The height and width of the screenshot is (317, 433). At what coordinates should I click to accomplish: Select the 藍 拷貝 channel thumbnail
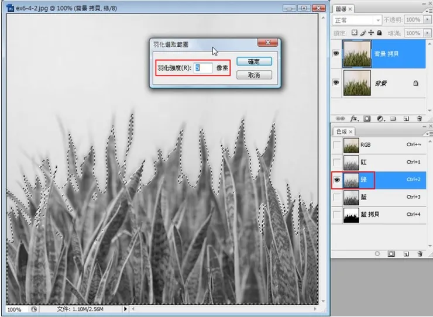coord(350,215)
